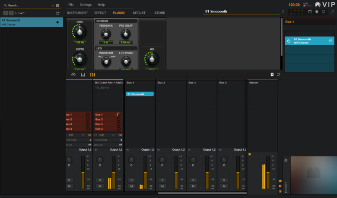Screen dimensions: 337x198
Task: Show the keyboard view icon
Action: pos(83,74)
